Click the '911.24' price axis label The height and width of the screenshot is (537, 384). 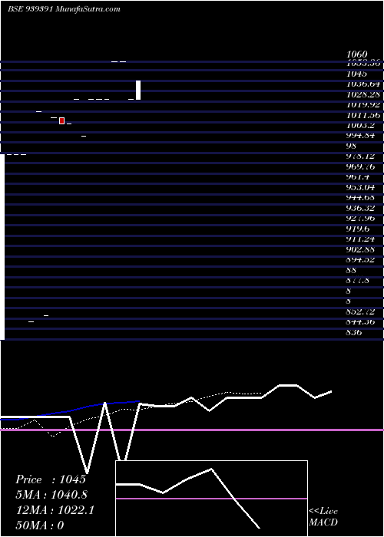pos(361,239)
